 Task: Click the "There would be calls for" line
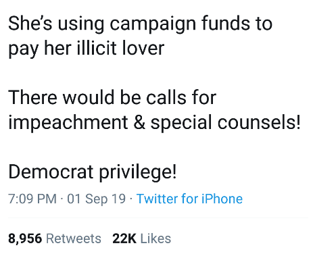click(112, 97)
